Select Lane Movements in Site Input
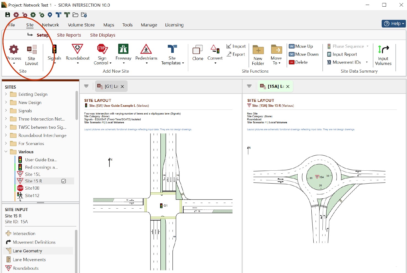 tap(29, 260)
